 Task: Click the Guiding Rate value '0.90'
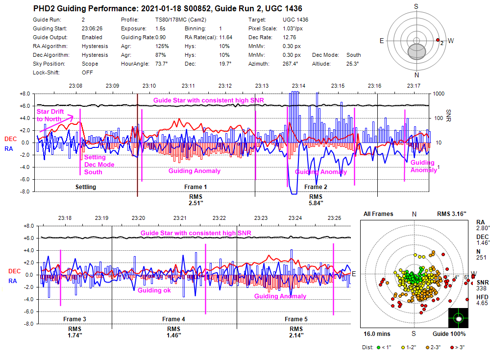[160, 37]
